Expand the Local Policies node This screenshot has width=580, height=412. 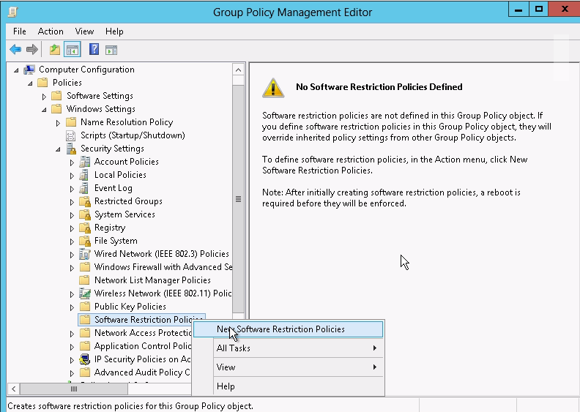[72, 176]
